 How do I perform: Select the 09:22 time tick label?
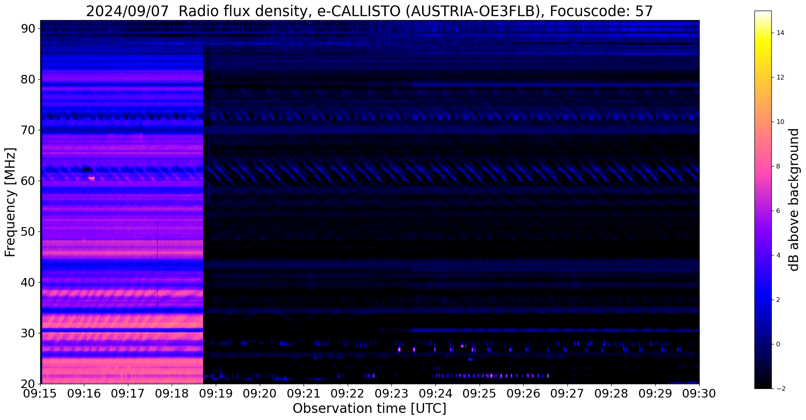coord(347,394)
